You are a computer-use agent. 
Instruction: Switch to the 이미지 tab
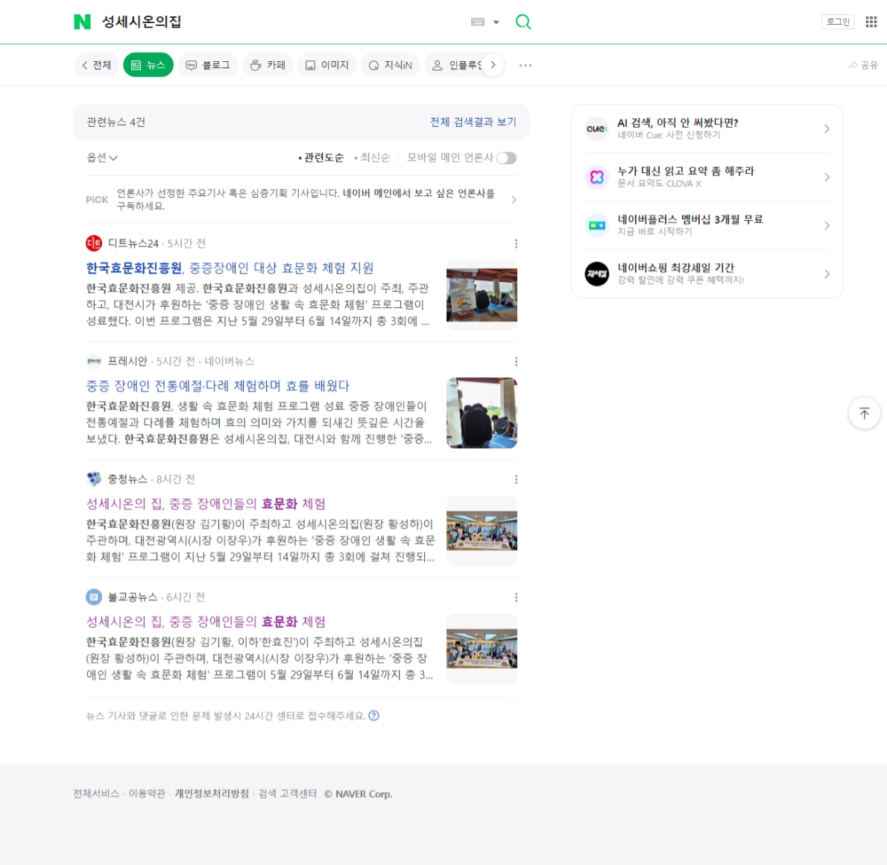[327, 65]
